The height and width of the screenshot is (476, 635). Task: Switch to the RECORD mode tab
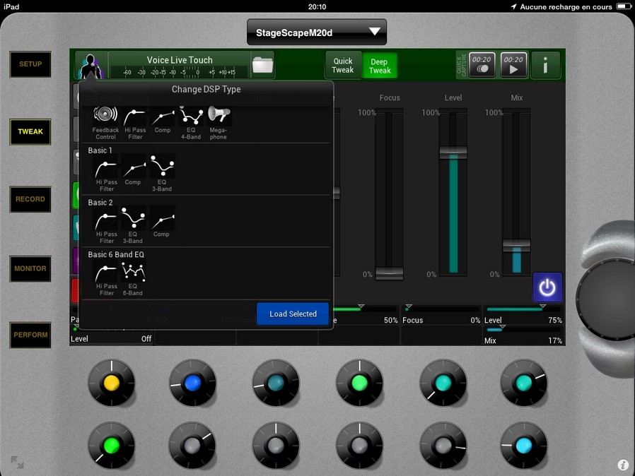click(30, 199)
